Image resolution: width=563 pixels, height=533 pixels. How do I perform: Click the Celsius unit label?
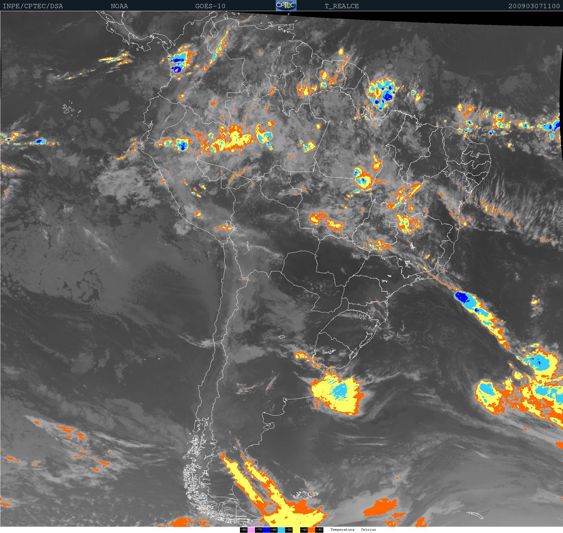pyautogui.click(x=368, y=530)
